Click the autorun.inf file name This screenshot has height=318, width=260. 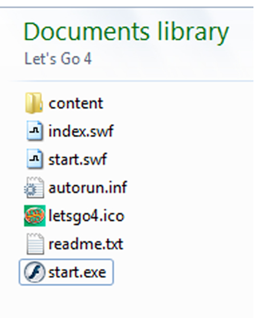[88, 187]
